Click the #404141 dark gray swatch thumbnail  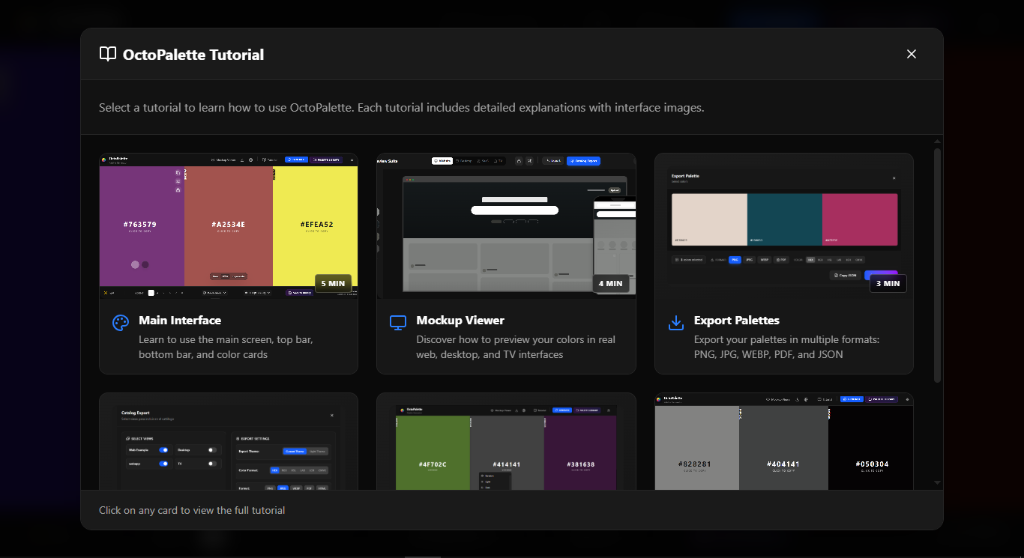(x=783, y=448)
